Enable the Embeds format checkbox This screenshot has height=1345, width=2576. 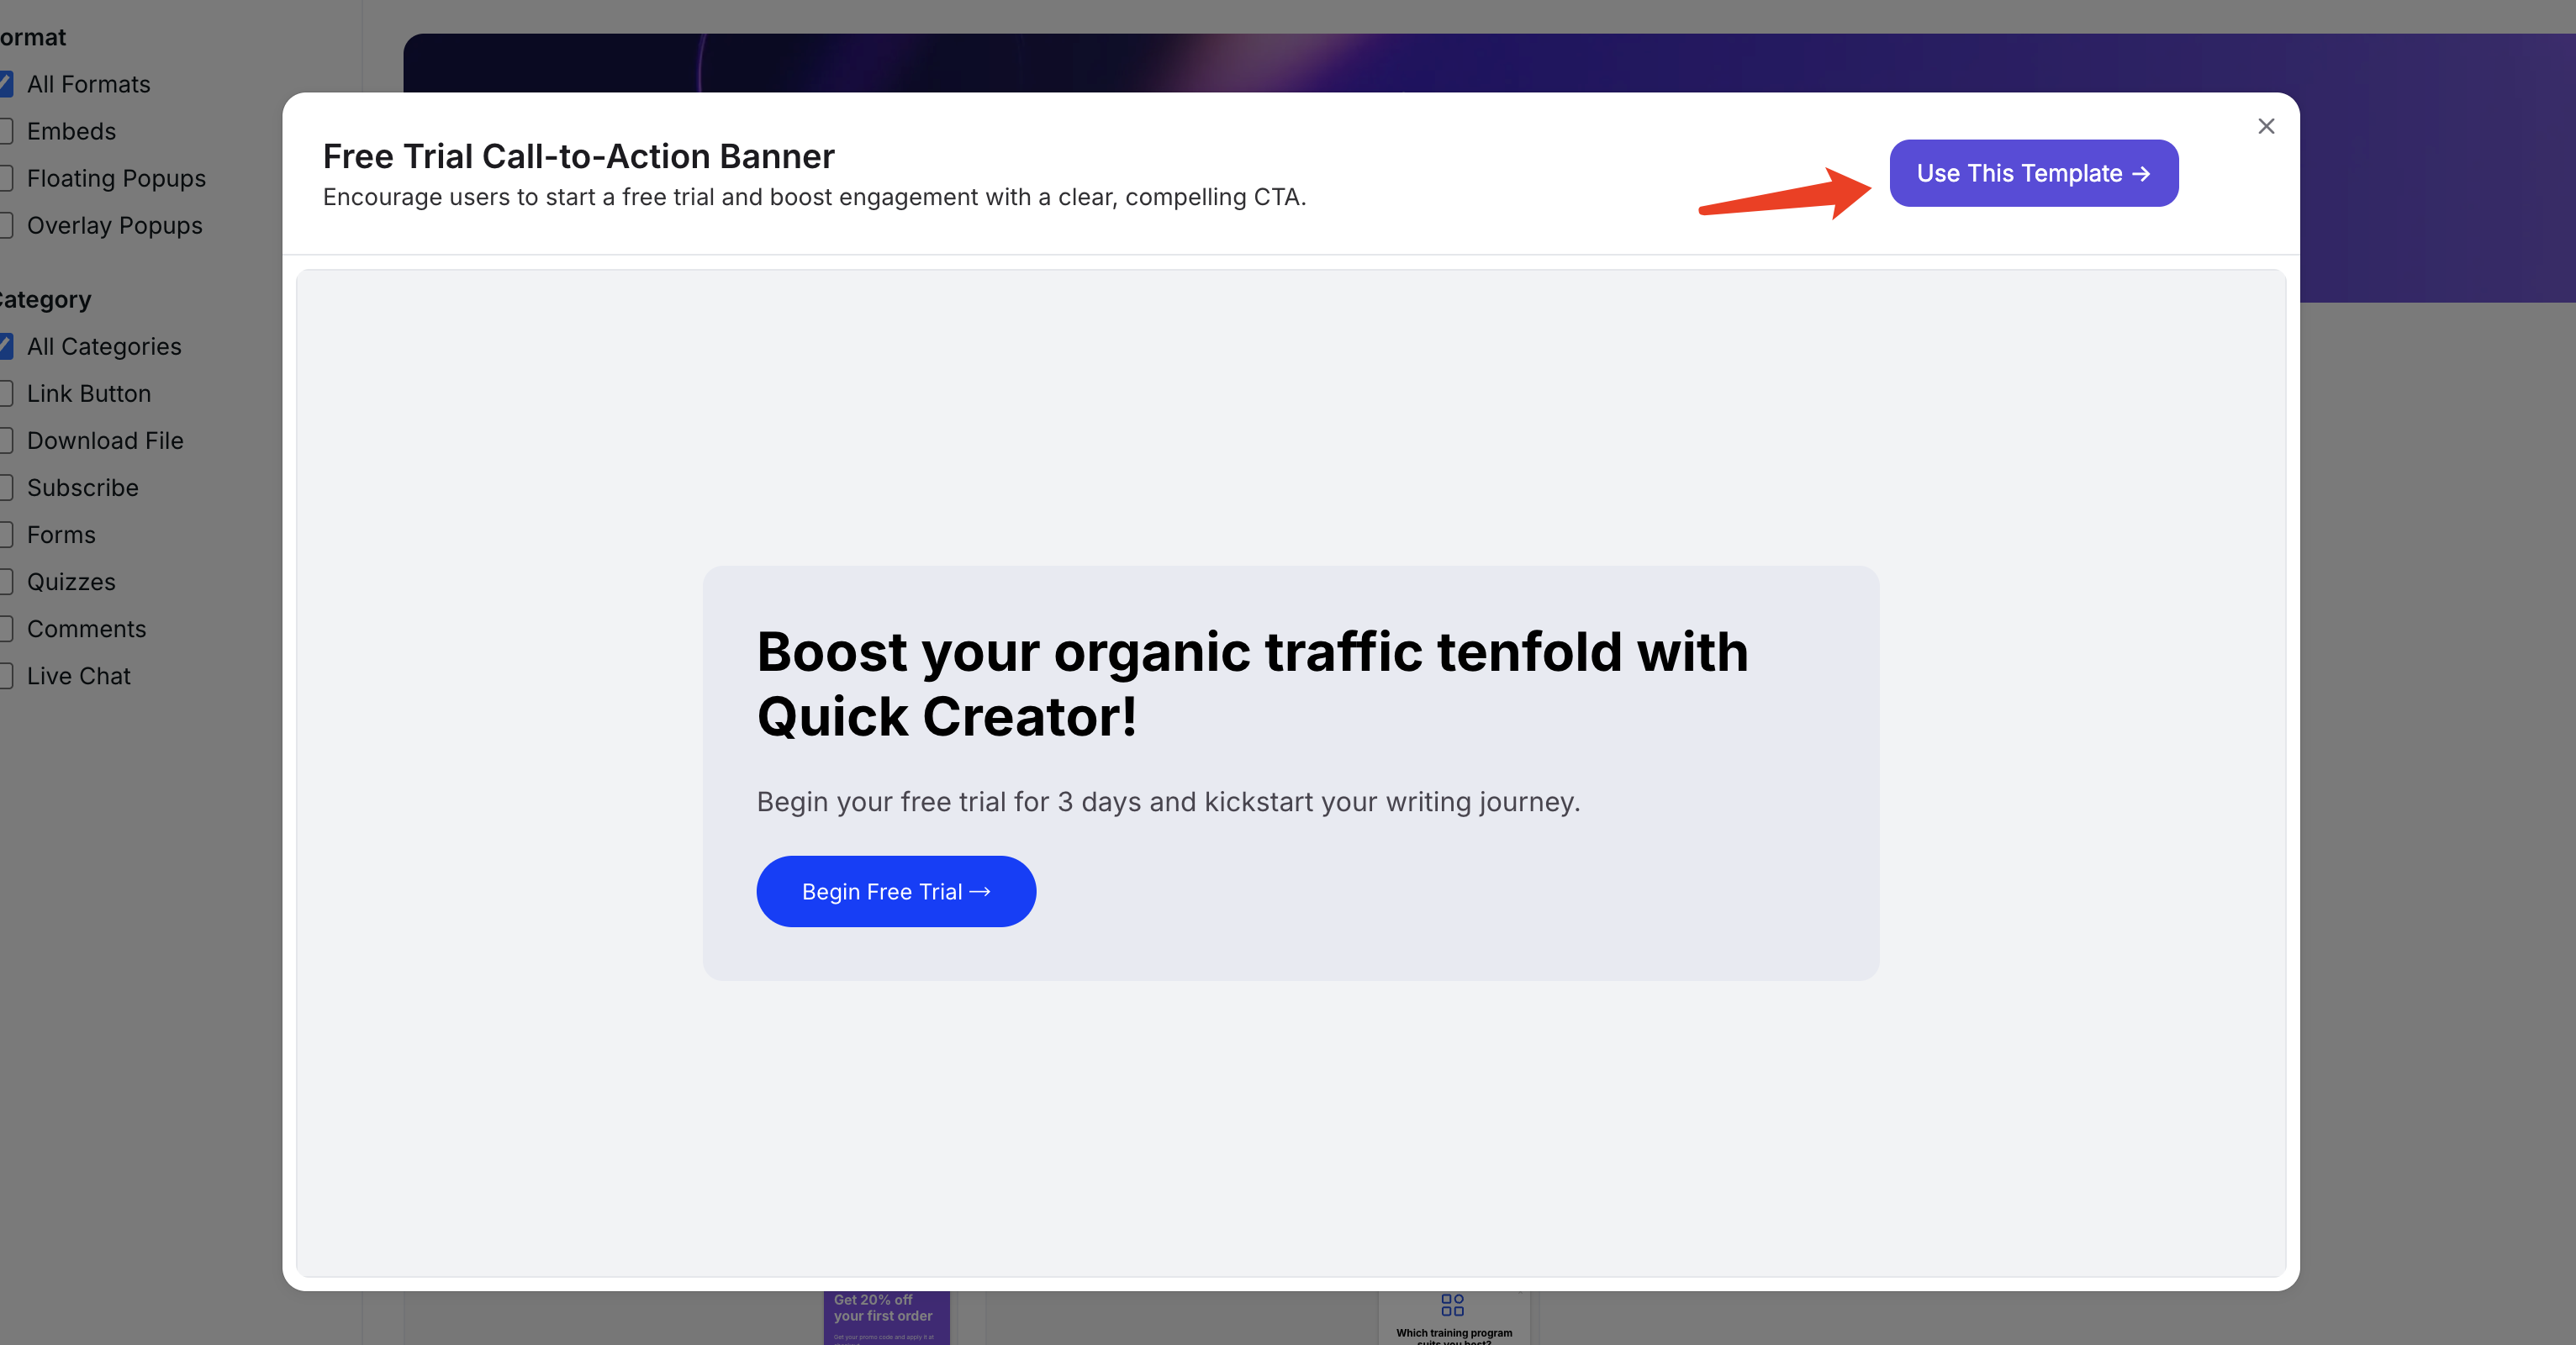point(5,131)
